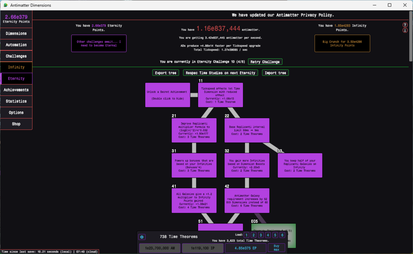Click "738 Time Theorems" text
Viewport: 413px width, 254px height.
coord(179,236)
